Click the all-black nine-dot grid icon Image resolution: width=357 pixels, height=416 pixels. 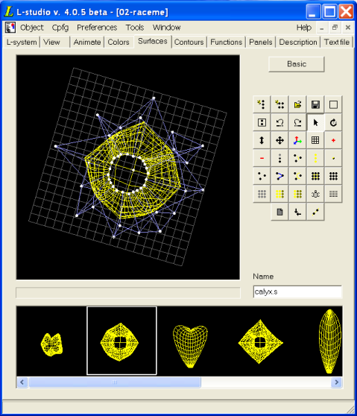(x=333, y=176)
